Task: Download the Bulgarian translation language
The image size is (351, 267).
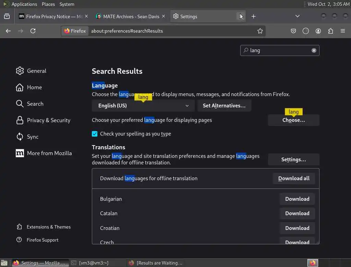Action: [x=297, y=199]
